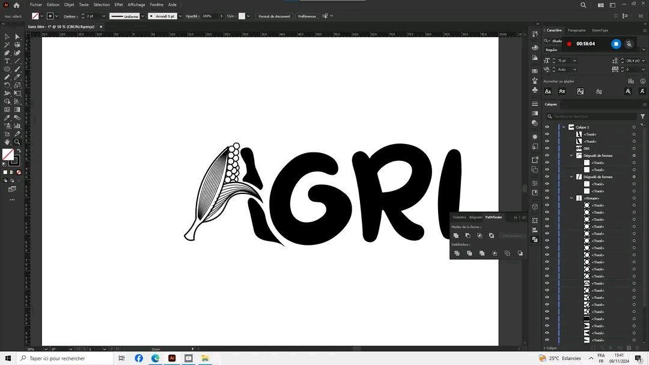Stop the screen recording with blue button
The width and height of the screenshot is (649, 365).
click(x=616, y=44)
